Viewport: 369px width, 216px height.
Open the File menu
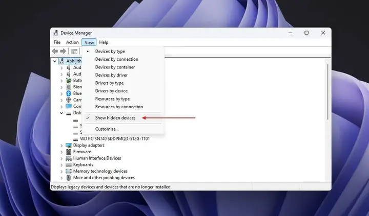[x=57, y=42]
